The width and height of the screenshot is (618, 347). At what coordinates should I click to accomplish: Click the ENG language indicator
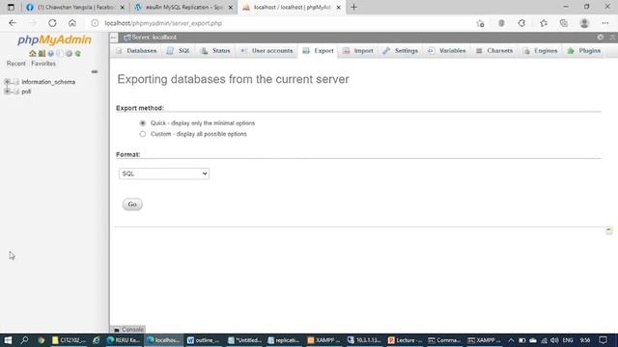(568, 340)
